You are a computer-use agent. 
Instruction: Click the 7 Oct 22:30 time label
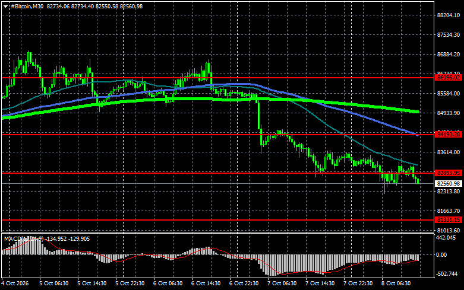(x=358, y=283)
